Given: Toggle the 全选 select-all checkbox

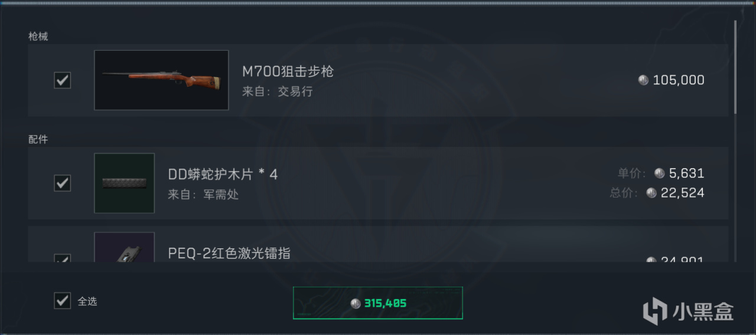Looking at the screenshot, I should click(63, 301).
